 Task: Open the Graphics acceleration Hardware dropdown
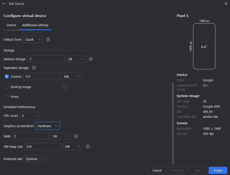click(x=48, y=126)
